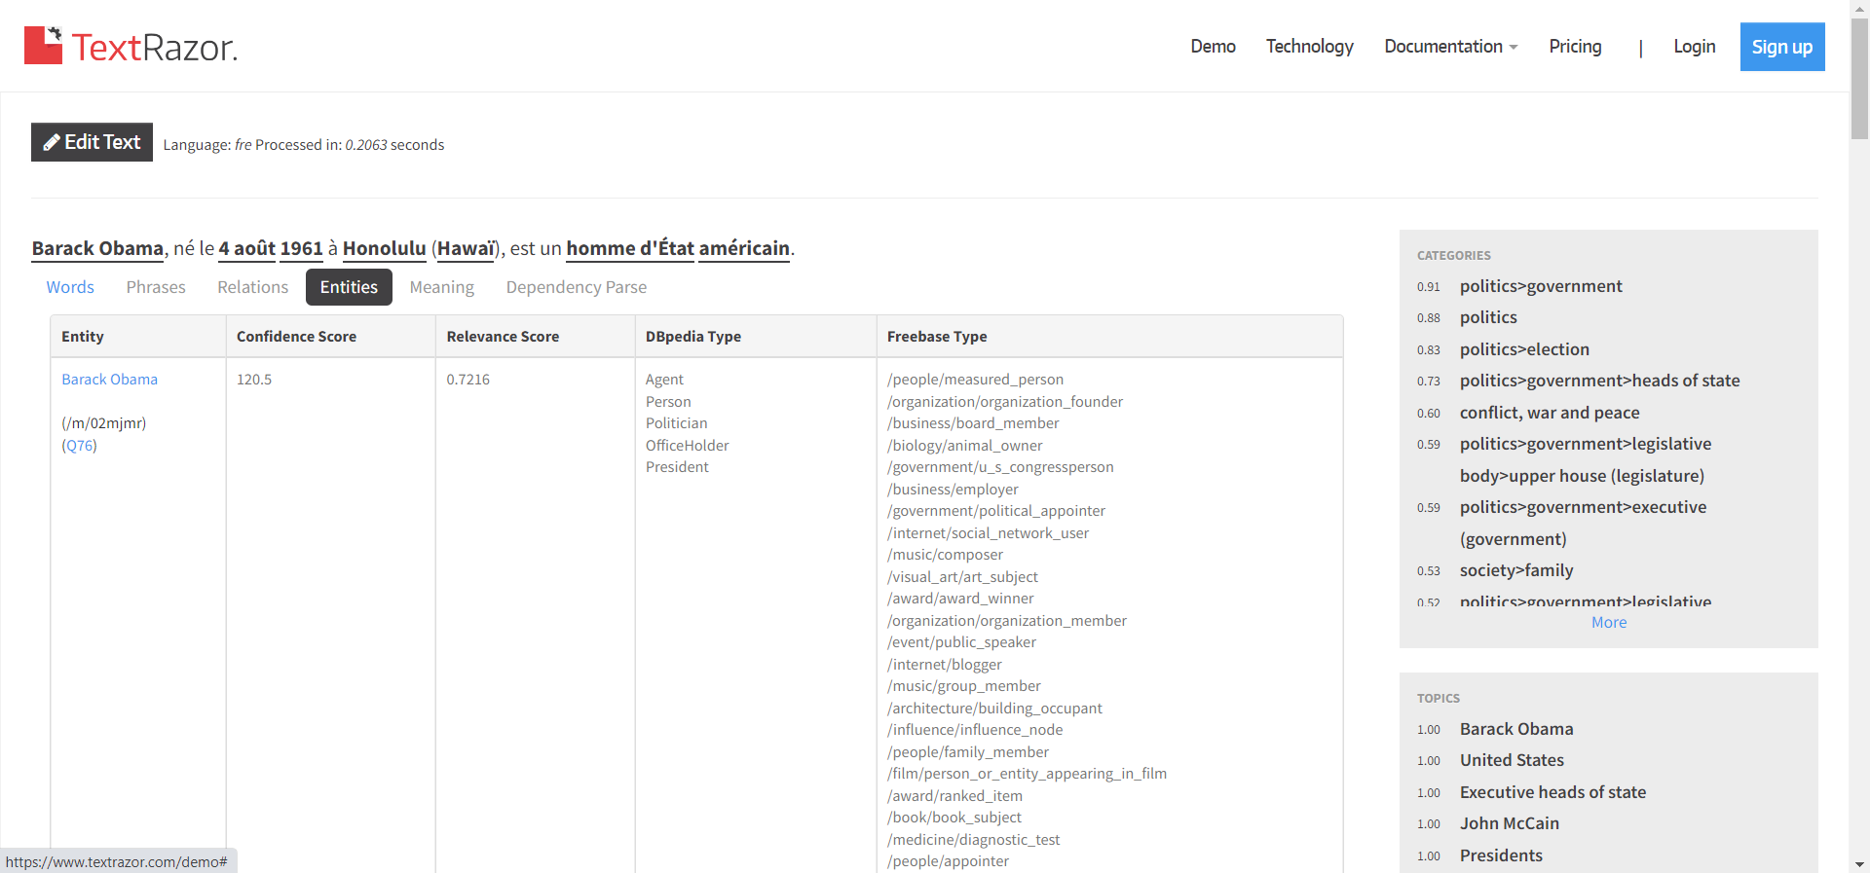
Task: Click the pencil icon on Edit Text
Action: 52,143
